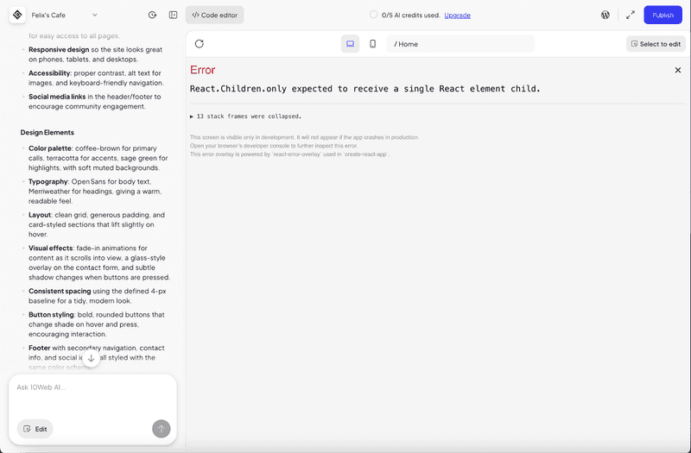Open the WordPress dashboard icon
691x453 pixels.
606,15
